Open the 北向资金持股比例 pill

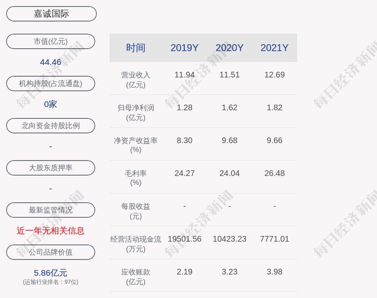pyautogui.click(x=51, y=126)
